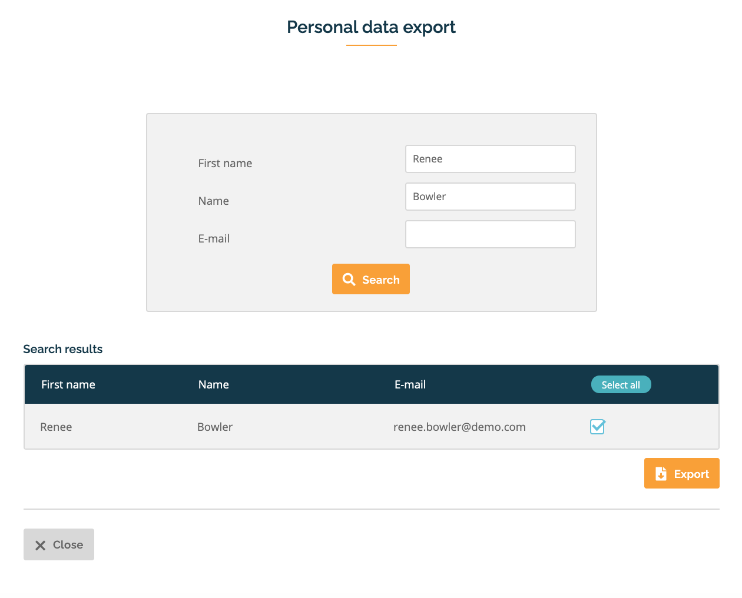Click the E-mail column header
Screen dimensions: 742x598
410,384
